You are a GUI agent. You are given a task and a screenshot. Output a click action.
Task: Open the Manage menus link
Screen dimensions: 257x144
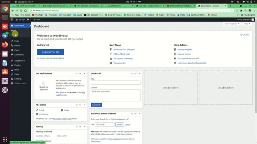(184, 54)
